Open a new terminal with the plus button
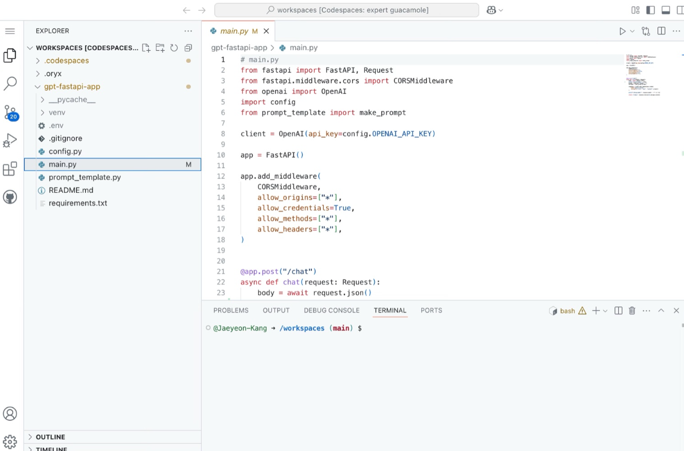684x451 pixels. 596,310
